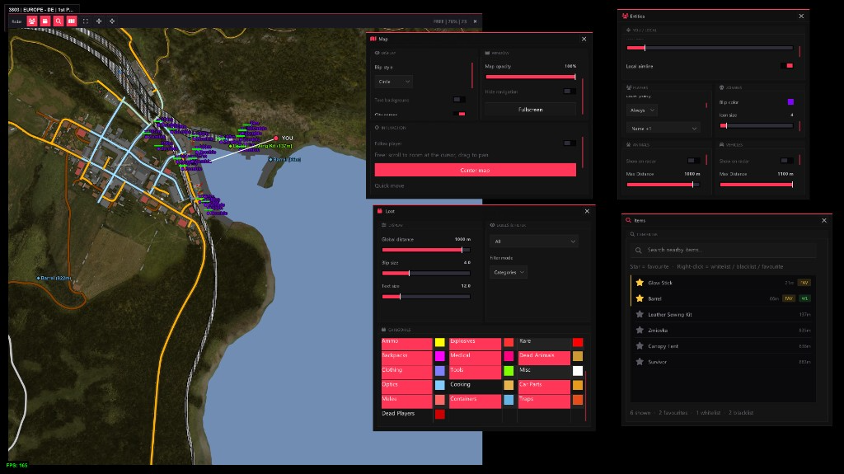Toggle the Map panel icon in radar toolbar
The height and width of the screenshot is (474, 844).
tap(72, 21)
